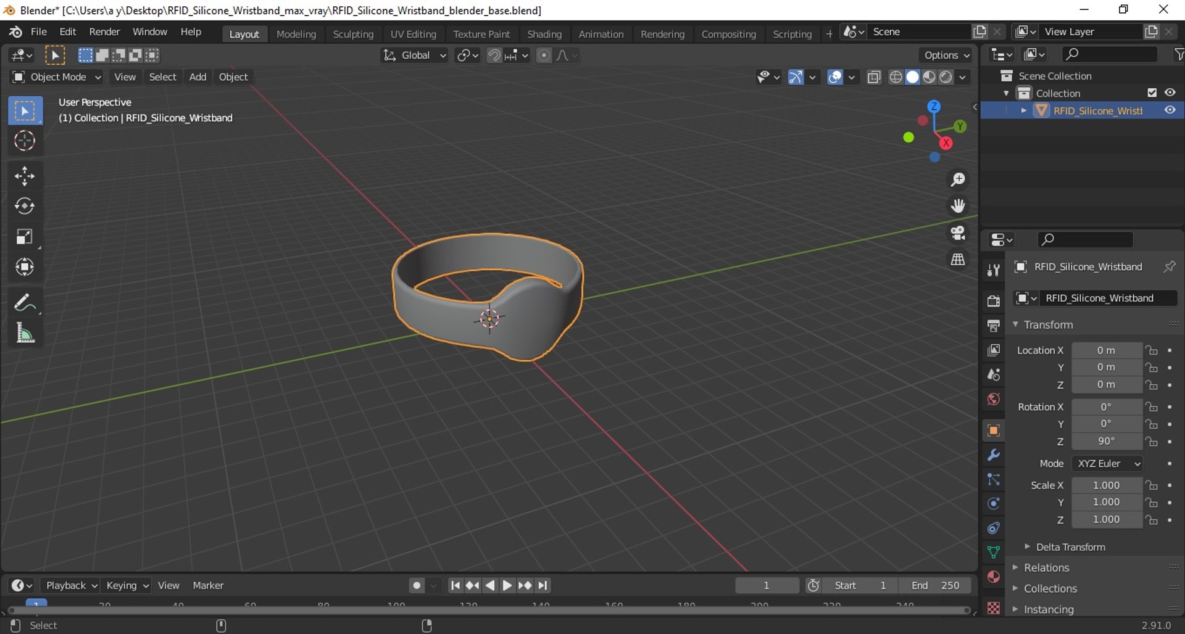Open the Material properties tab
The height and width of the screenshot is (634, 1185).
pyautogui.click(x=993, y=577)
